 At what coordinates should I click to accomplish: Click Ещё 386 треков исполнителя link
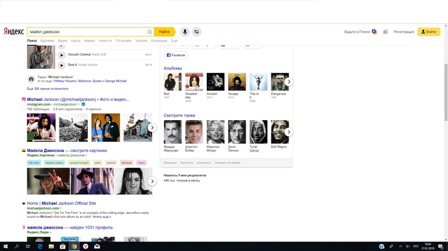47,89
